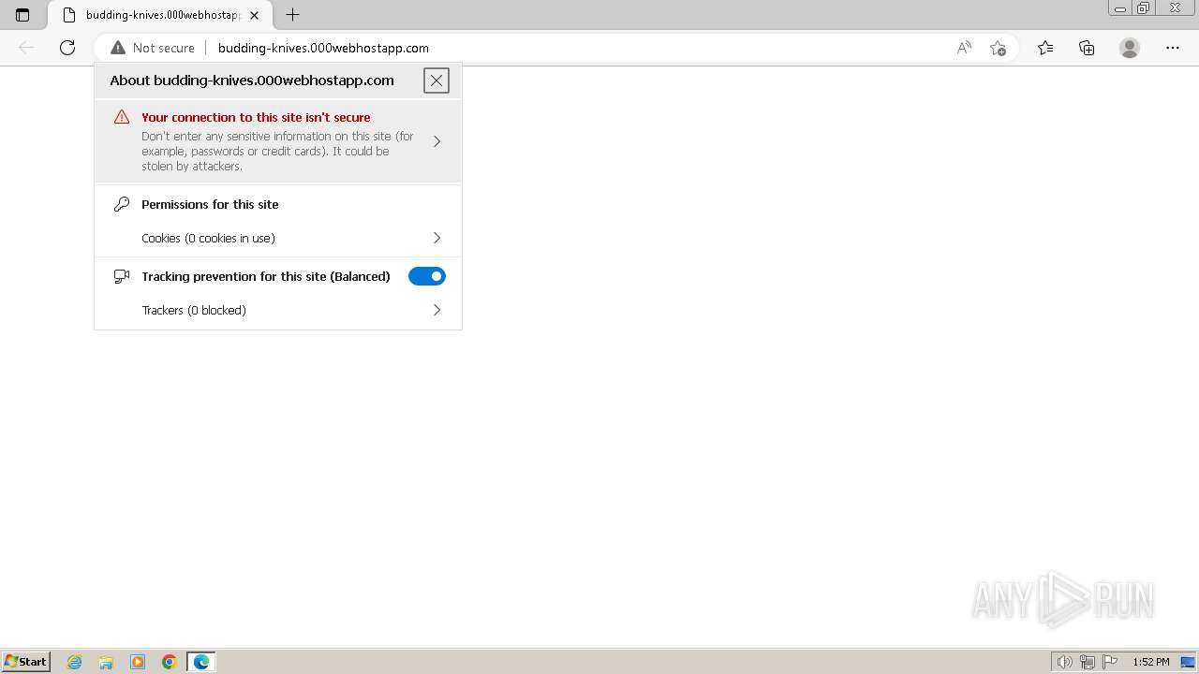Click the volume speaker tray icon
This screenshot has width=1199, height=674.
tap(1065, 662)
